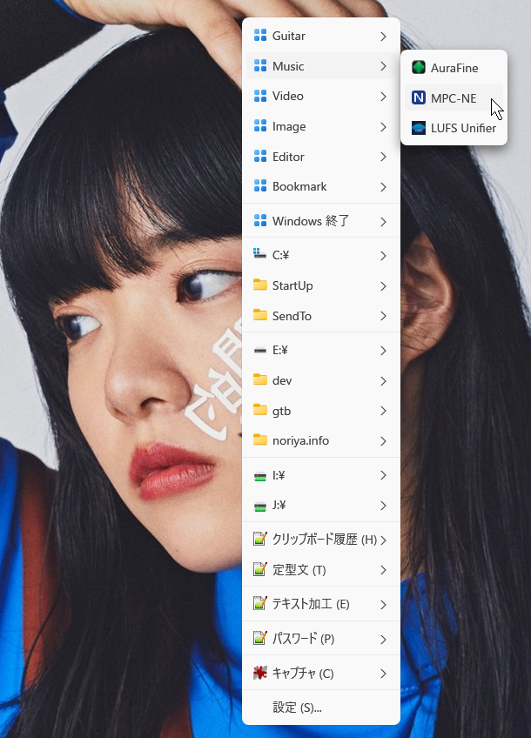Click the Image group grid icon
Viewport: 531px width, 738px height.
point(260,126)
